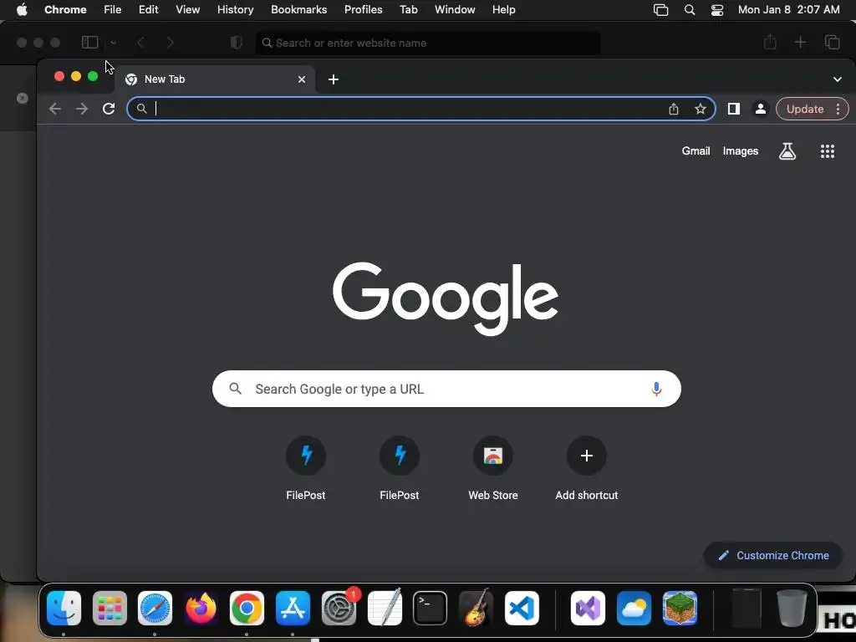856x642 pixels.
Task: Open Terminal from the Dock
Action: 431,609
